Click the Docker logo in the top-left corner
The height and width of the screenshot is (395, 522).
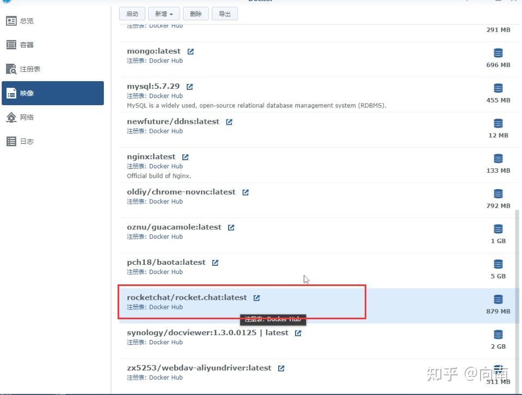pos(7,2)
